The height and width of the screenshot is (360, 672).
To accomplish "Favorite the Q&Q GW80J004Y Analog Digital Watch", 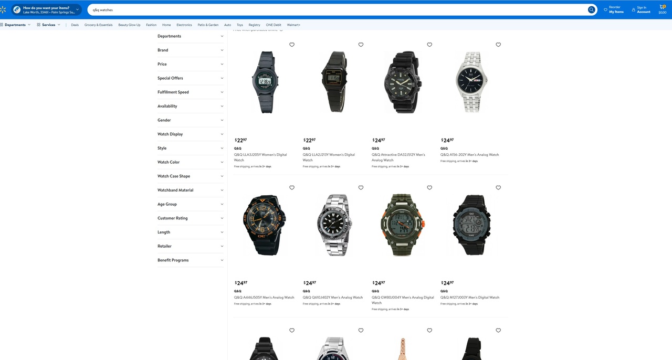I will point(429,187).
